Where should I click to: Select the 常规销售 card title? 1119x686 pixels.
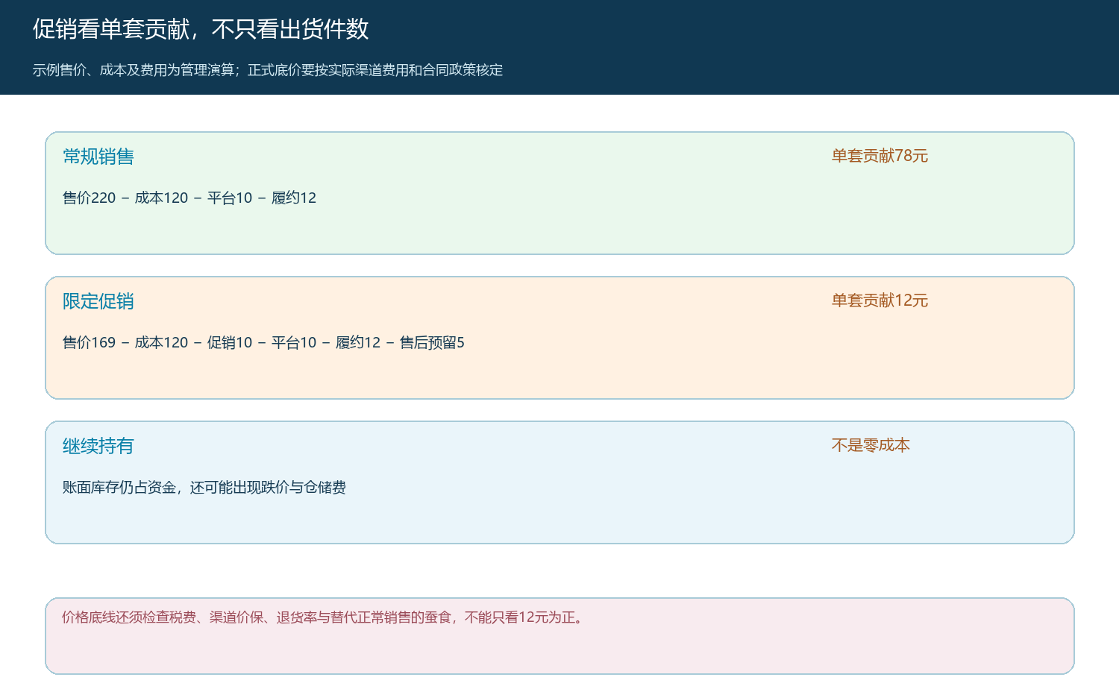coord(98,157)
